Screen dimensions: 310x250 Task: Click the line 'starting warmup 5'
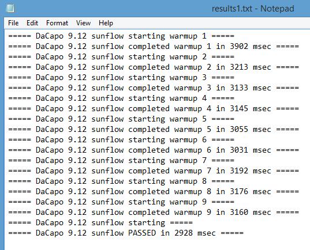121,119
